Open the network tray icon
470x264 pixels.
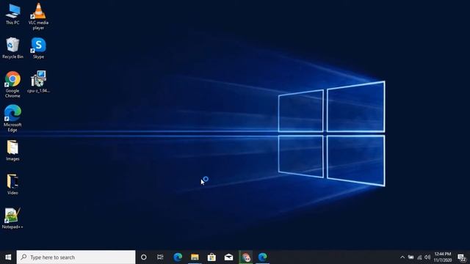pos(419,257)
